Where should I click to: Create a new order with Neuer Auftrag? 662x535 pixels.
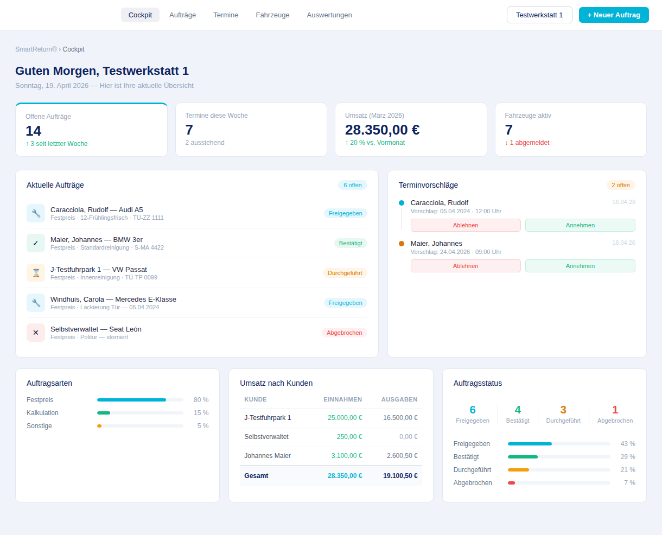(x=614, y=15)
